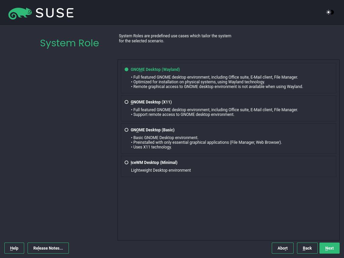The height and width of the screenshot is (258, 344).
Task: Open the Help dialog
Action: tap(14, 248)
